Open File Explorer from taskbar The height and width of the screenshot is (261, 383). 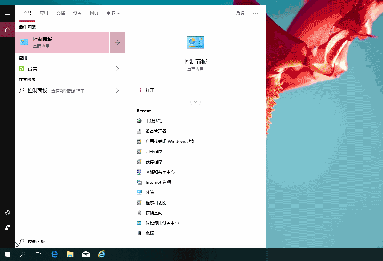(x=70, y=254)
